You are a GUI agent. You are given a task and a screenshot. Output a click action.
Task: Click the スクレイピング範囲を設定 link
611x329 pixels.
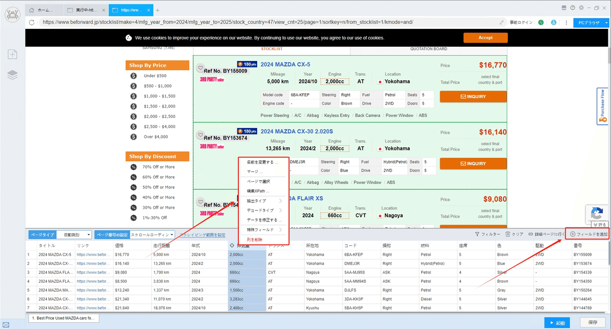coord(202,235)
